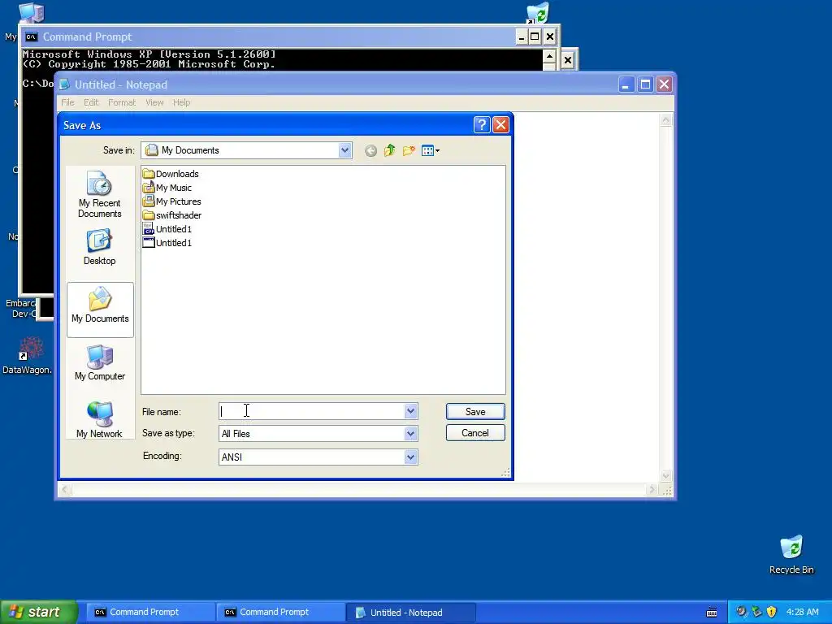Expand the File name dropdown arrow
832x624 pixels.
[x=410, y=411]
